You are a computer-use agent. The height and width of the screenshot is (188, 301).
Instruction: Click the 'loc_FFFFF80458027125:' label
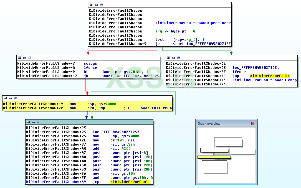pos(116,132)
